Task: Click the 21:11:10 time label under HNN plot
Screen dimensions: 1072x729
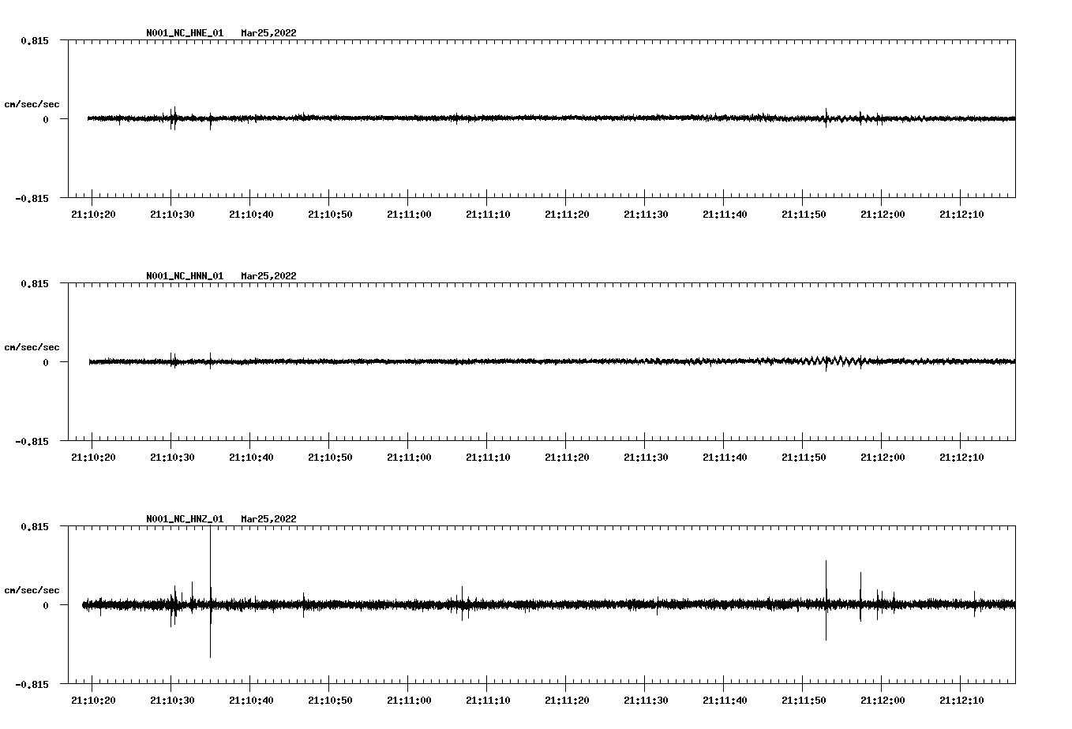Action: pyautogui.click(x=488, y=457)
